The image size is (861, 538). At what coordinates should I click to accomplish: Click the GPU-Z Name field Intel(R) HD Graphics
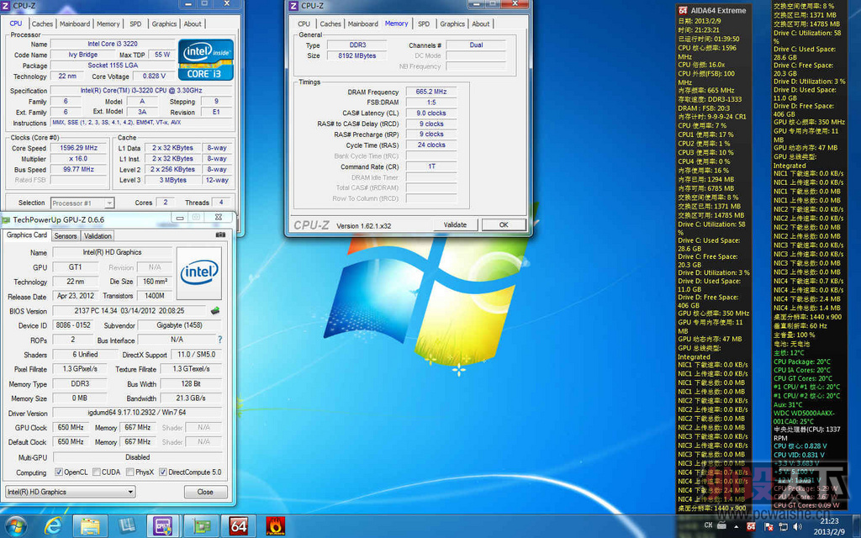[x=112, y=252]
